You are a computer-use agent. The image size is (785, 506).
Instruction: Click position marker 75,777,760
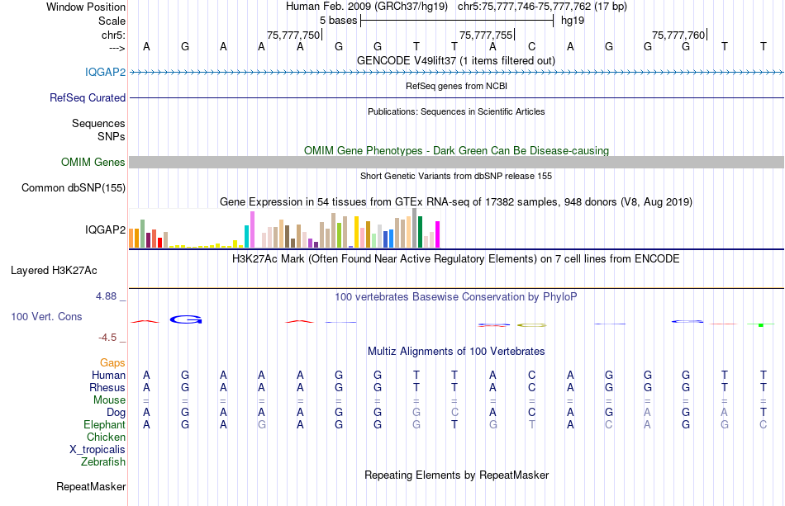tap(678, 35)
